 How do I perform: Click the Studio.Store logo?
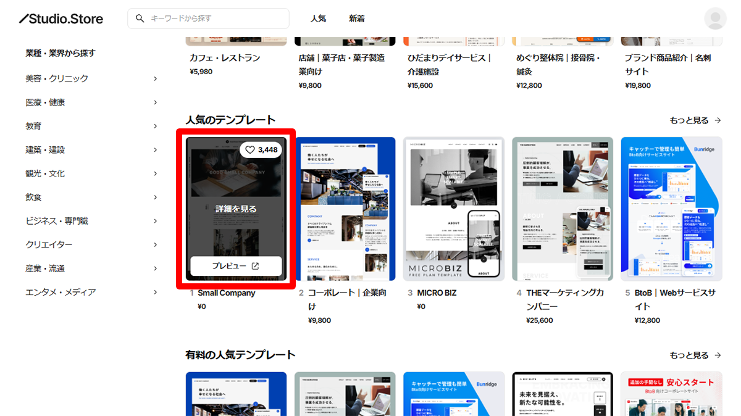[x=60, y=19]
